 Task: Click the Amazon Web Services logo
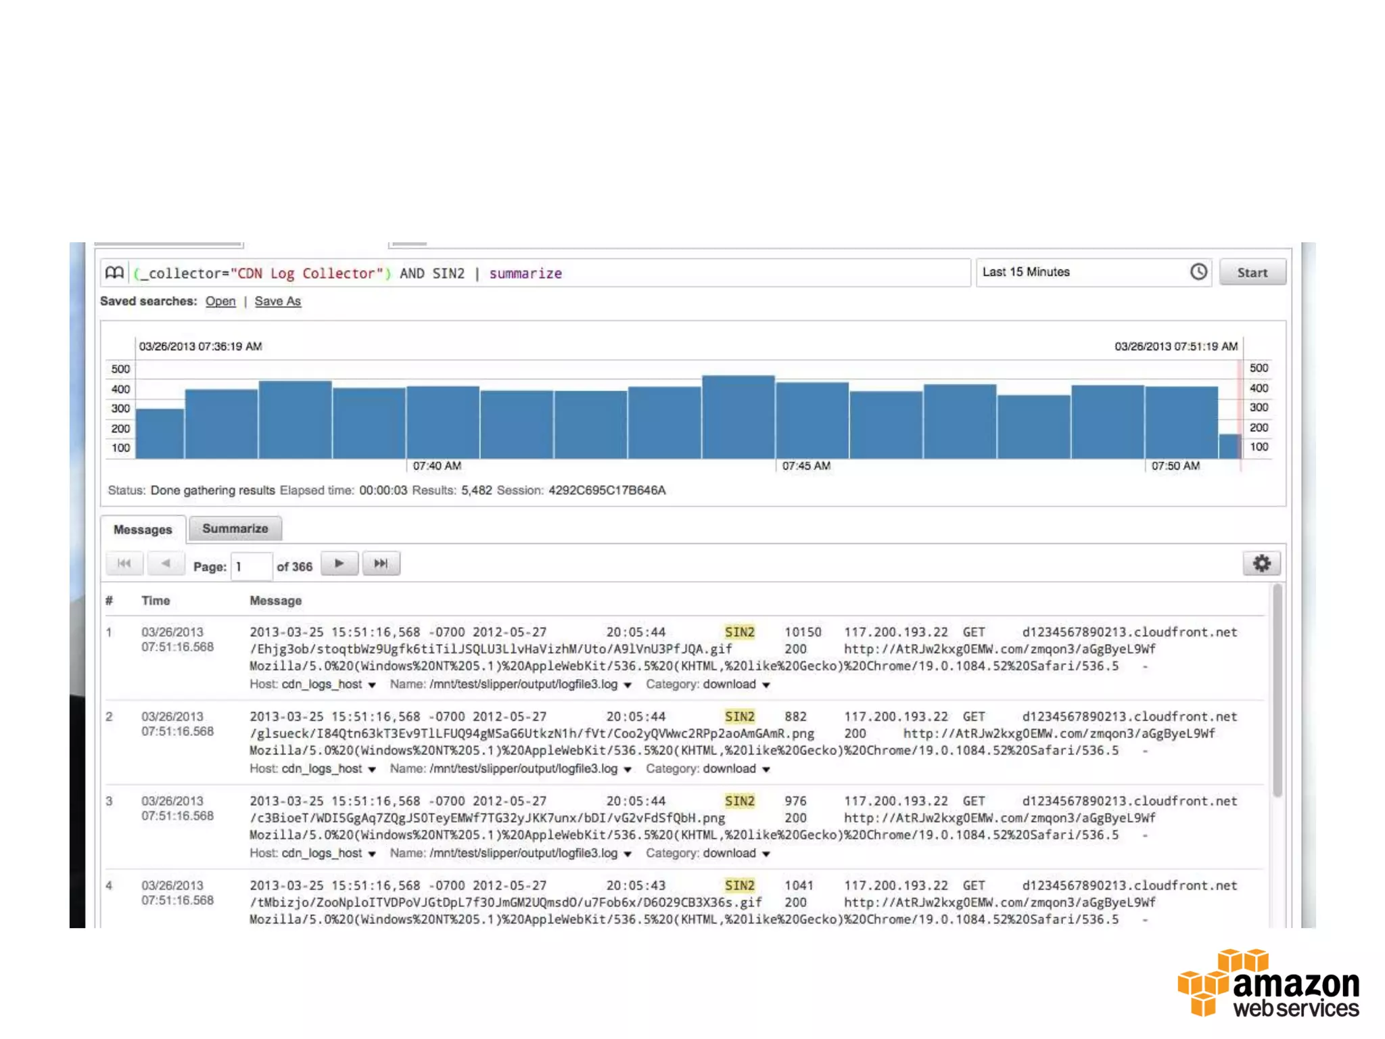pos(1268,984)
